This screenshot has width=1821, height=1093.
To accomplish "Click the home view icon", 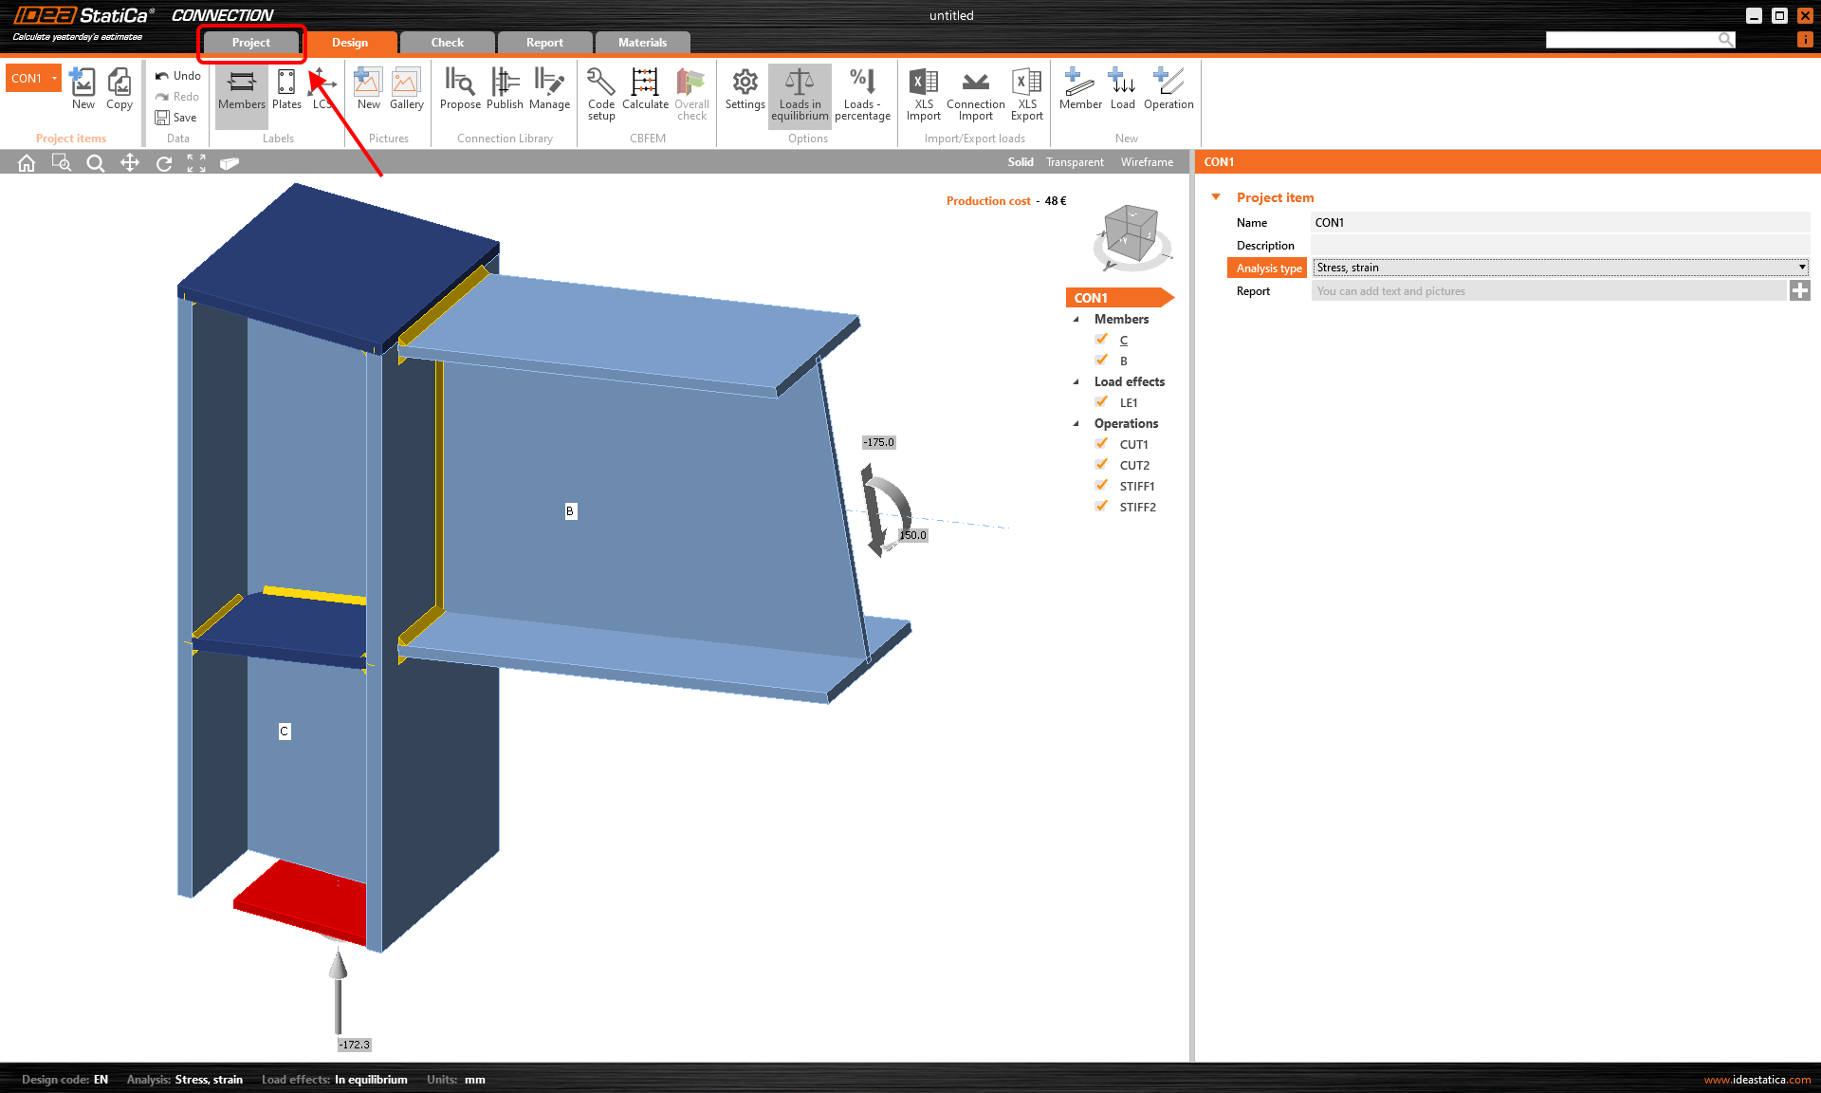I will [27, 163].
